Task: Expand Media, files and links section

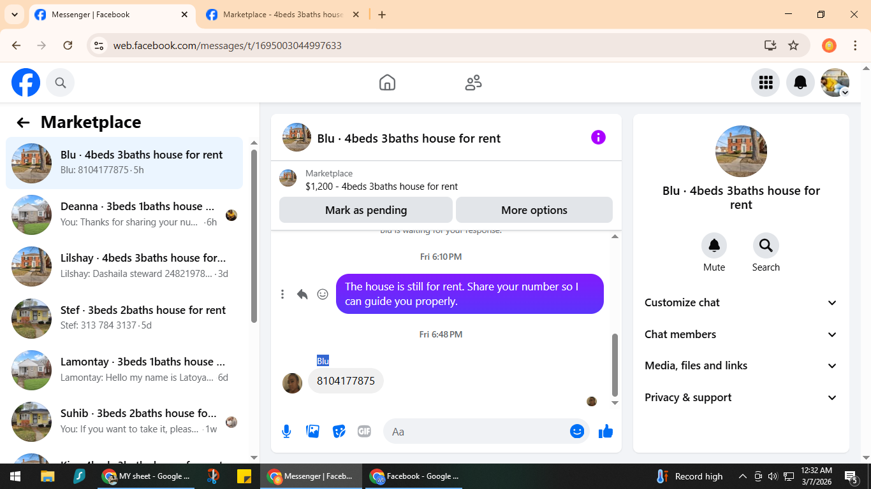Action: (x=741, y=366)
